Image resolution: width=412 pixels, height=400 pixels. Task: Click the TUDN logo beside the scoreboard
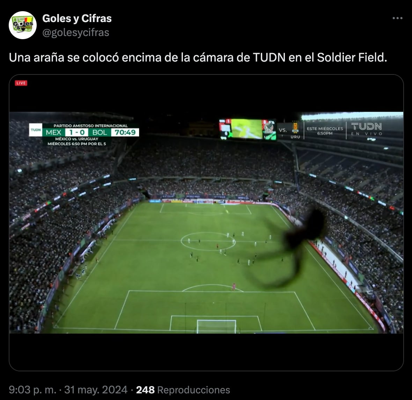[x=36, y=130]
